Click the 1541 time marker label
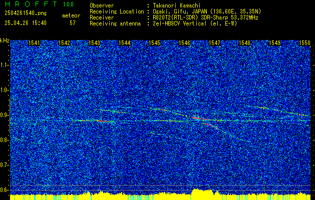This screenshot has height=200, width=315. (x=35, y=43)
